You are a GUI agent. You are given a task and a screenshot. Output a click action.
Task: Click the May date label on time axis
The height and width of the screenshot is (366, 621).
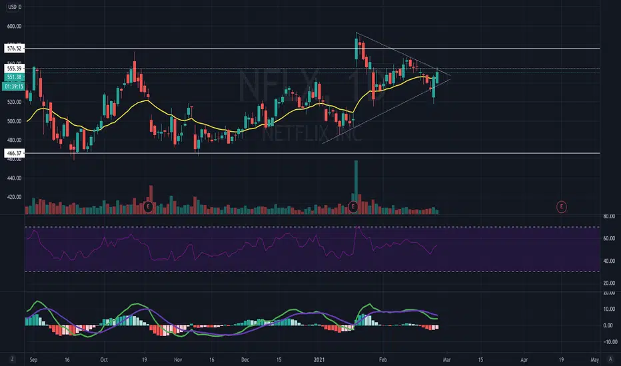click(594, 359)
